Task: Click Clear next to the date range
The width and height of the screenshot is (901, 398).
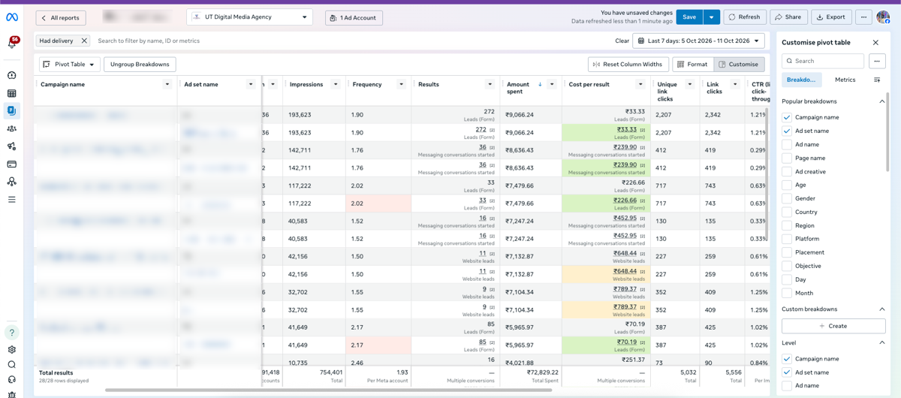Action: point(622,41)
